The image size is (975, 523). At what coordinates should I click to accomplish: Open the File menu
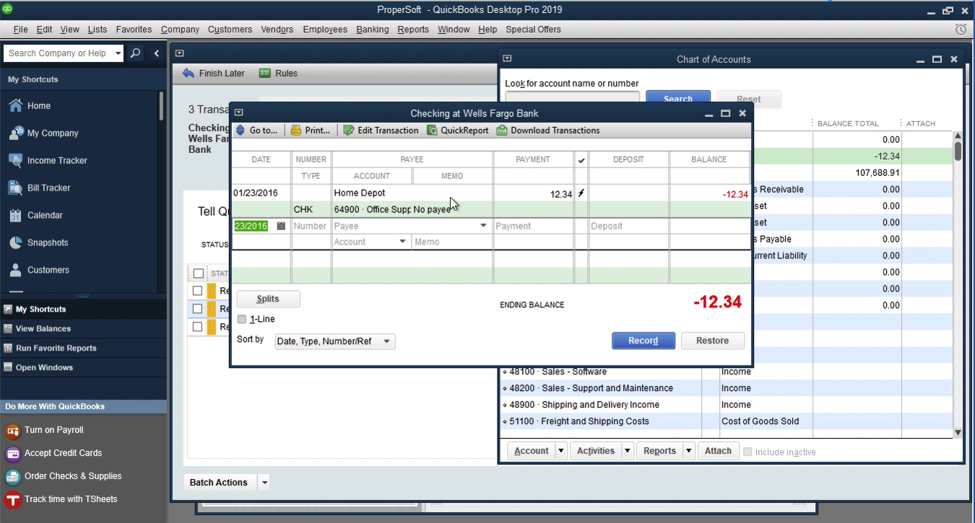coord(21,30)
